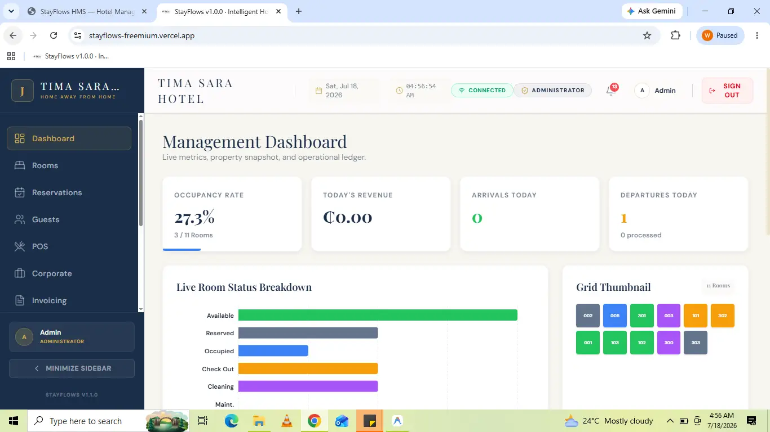Click Ask Gemini button
The width and height of the screenshot is (770, 432).
(652, 11)
